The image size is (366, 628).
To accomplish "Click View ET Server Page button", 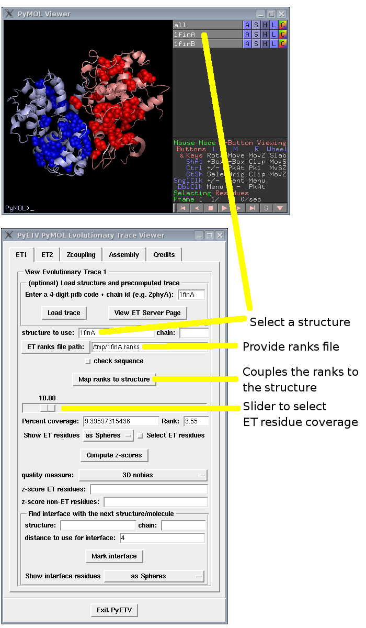I will (x=147, y=313).
